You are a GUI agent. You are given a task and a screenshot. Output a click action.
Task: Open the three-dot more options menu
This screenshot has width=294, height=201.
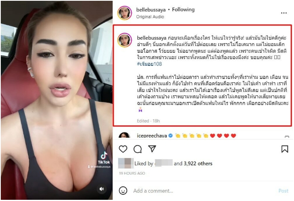click(284, 13)
